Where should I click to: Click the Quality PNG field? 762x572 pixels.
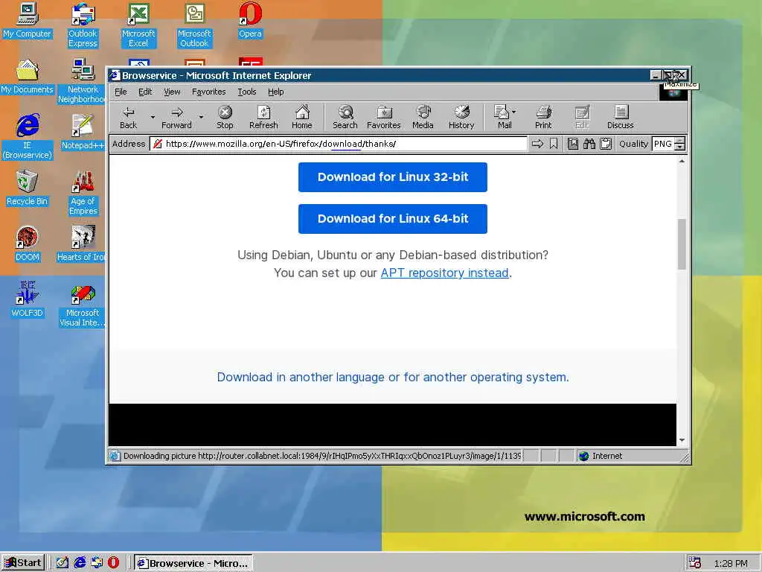point(663,144)
